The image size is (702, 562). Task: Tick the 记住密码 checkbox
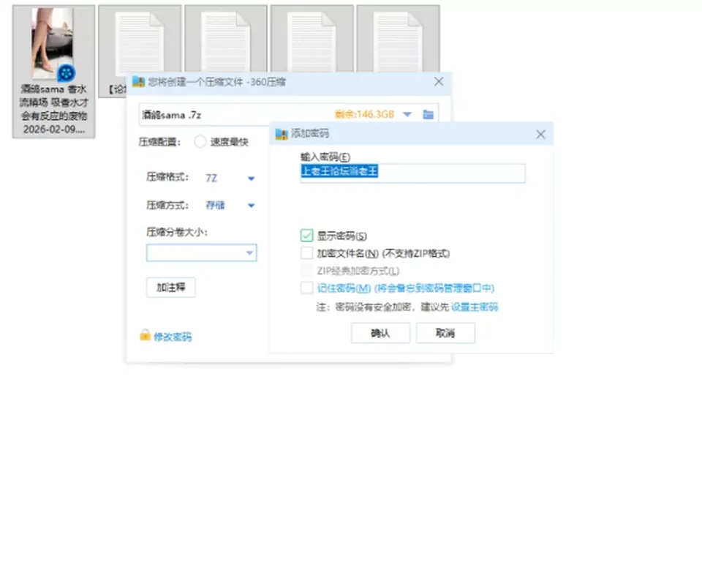[x=306, y=288]
